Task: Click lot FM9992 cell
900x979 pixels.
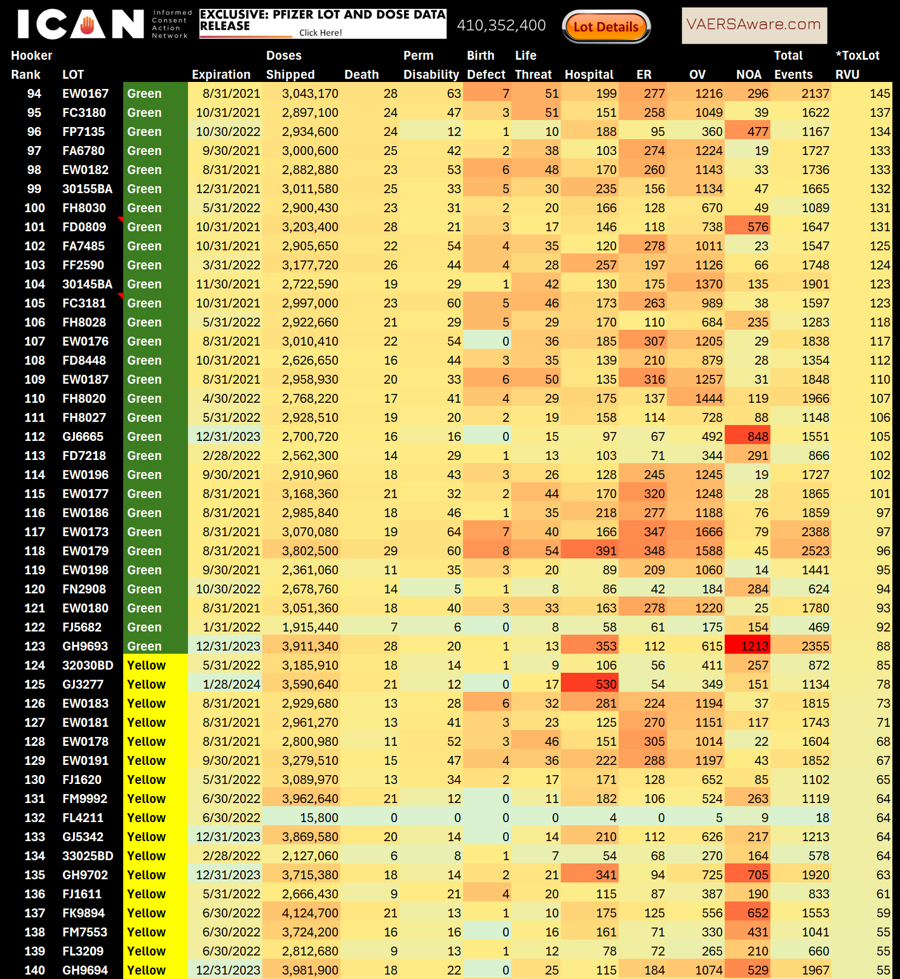Action: tap(84, 799)
